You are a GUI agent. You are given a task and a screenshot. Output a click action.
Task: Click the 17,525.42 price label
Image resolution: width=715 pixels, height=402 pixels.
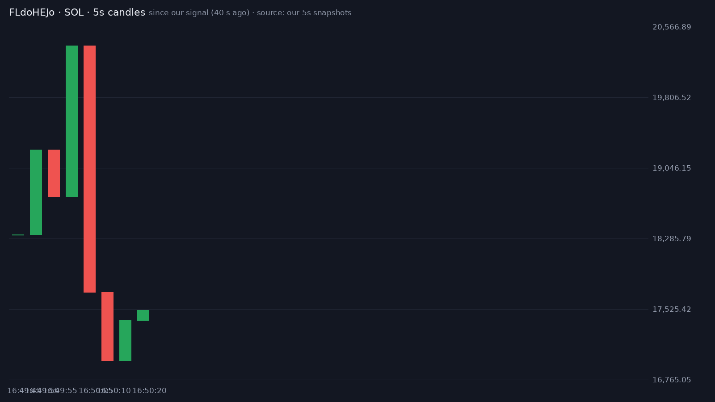click(x=672, y=310)
